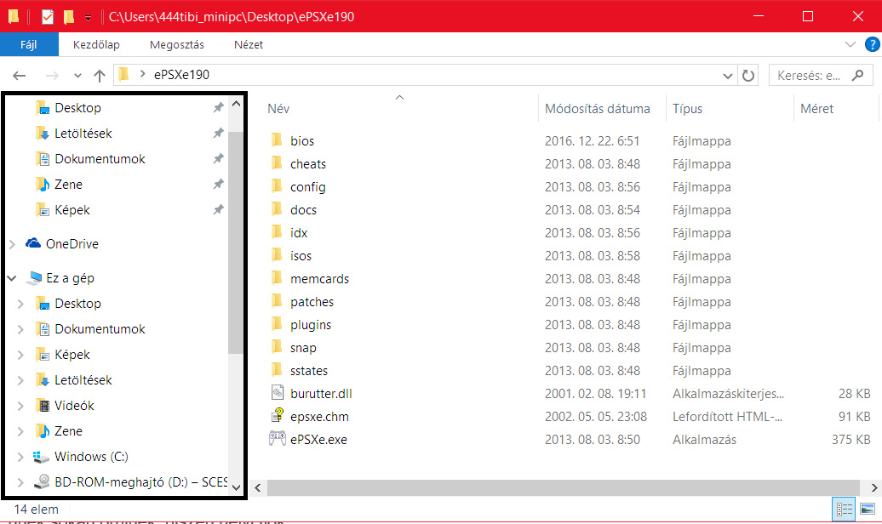Select Zene under Ez a gép
The image size is (882, 524).
69,431
